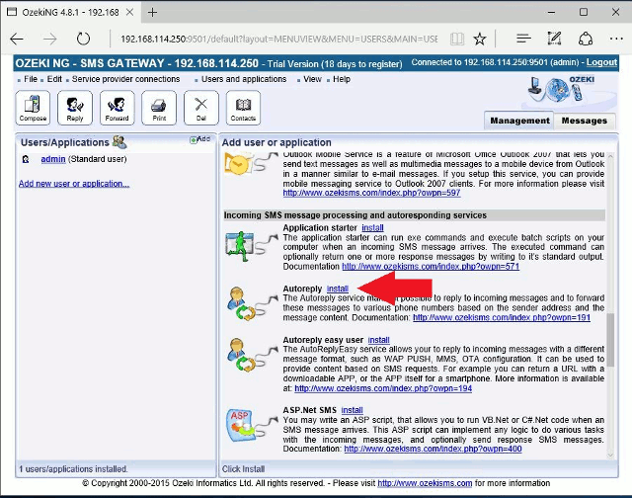Add page to favorites star
Viewport: 632px width, 498px height.
coord(480,40)
